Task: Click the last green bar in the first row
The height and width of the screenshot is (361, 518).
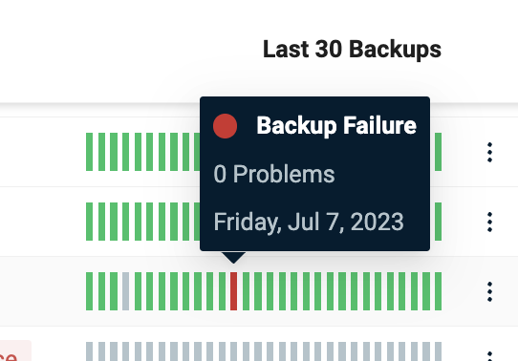Action: [x=439, y=152]
